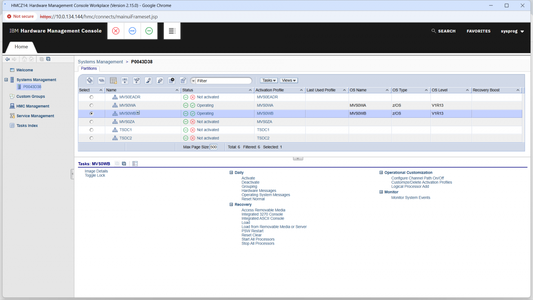The image size is (533, 300).
Task: Open Integrated 3270 Console task
Action: pos(262,214)
